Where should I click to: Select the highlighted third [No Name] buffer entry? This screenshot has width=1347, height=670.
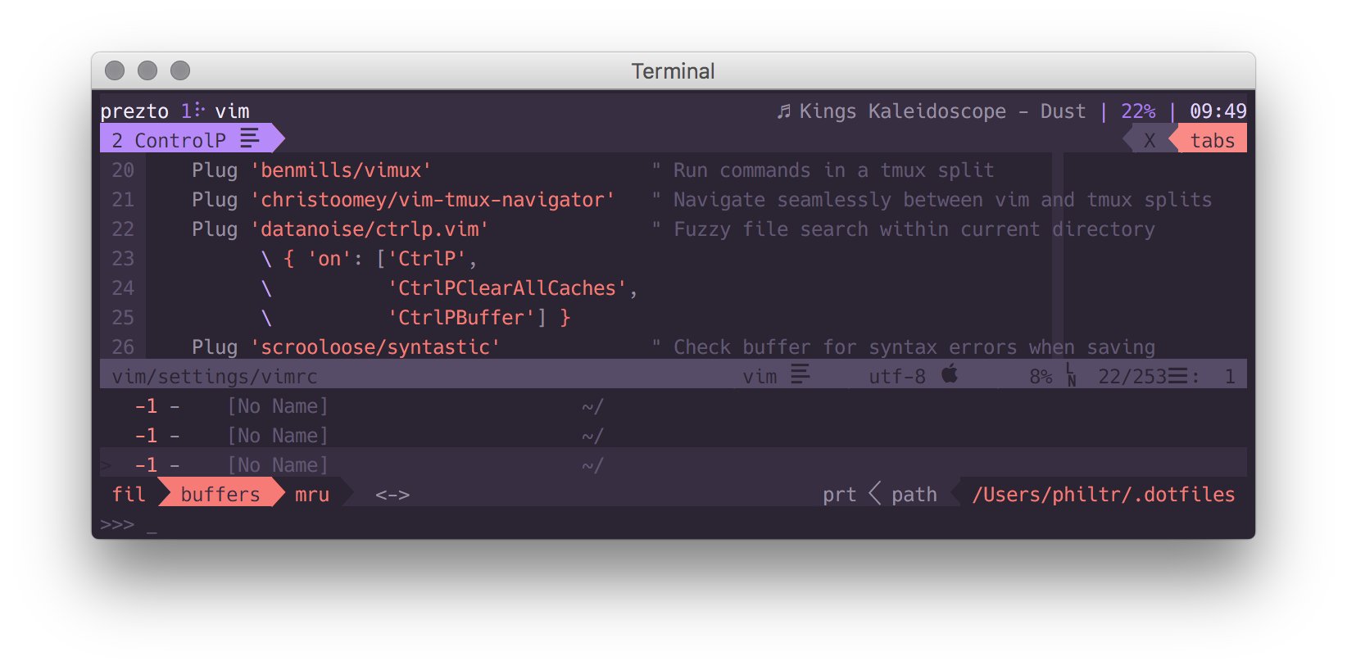pos(278,465)
